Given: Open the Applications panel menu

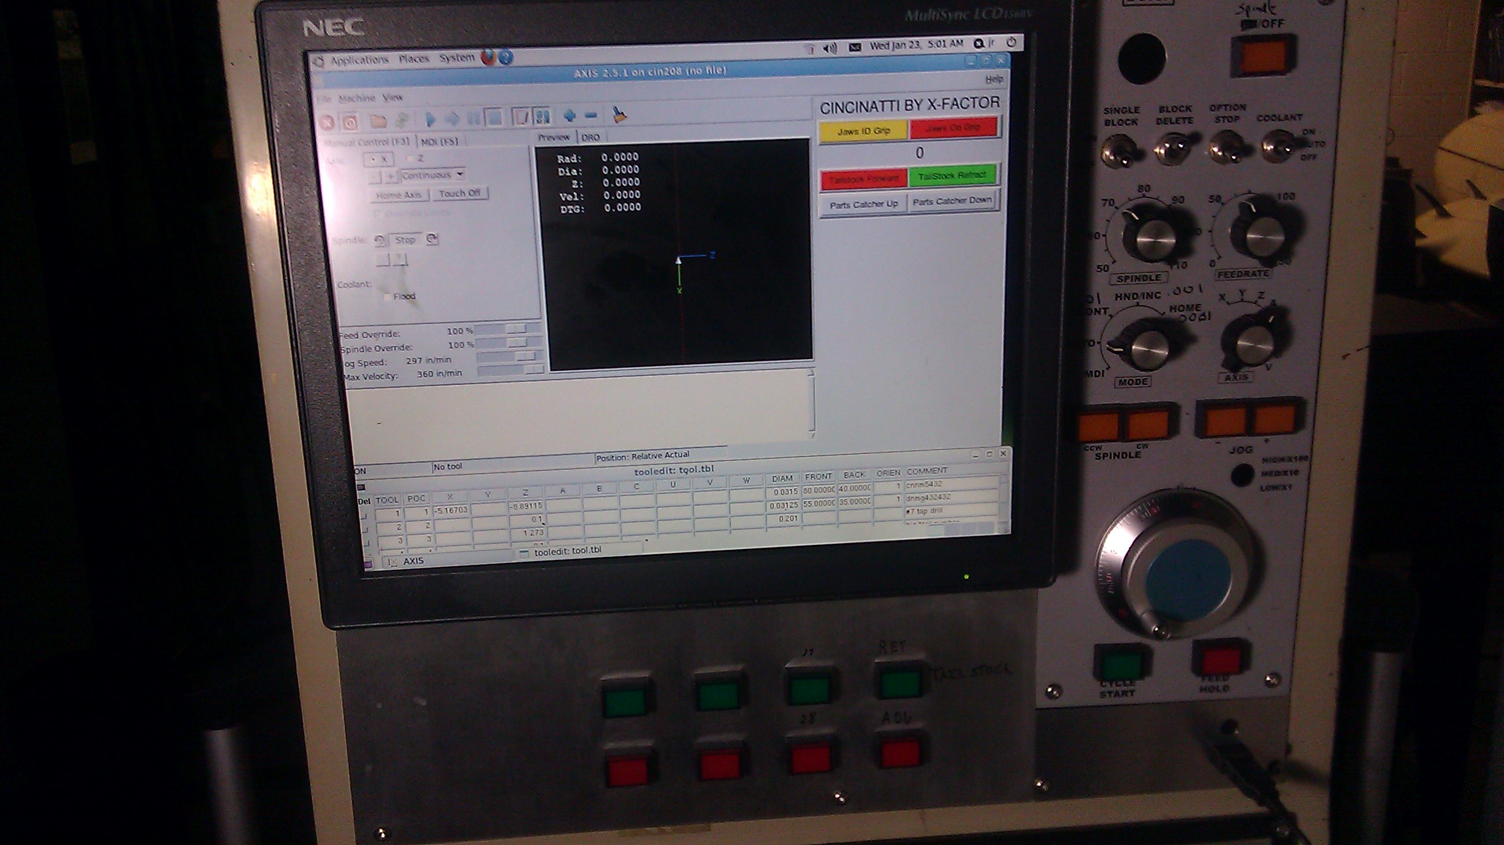Looking at the screenshot, I should [x=359, y=60].
